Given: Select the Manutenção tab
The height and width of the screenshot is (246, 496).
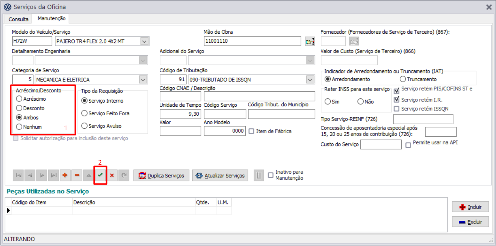Looking at the screenshot, I should (x=51, y=18).
